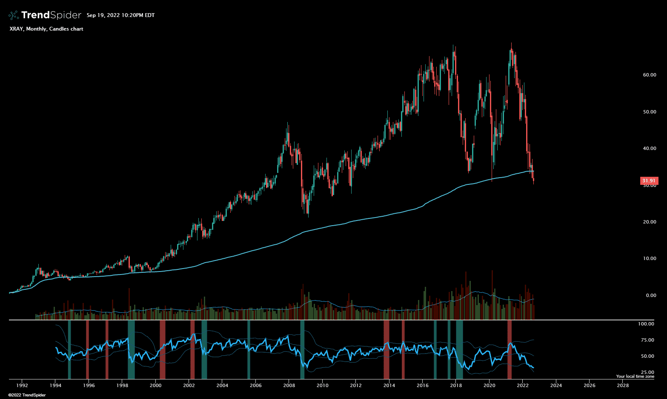This screenshot has height=399, width=667.
Task: Click the TrendSpider spider logo icon
Action: [14, 15]
